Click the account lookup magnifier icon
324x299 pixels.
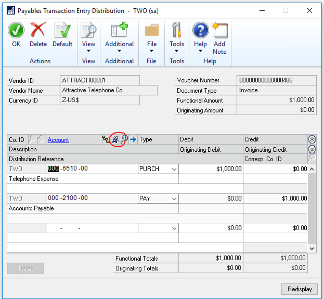(x=124, y=140)
